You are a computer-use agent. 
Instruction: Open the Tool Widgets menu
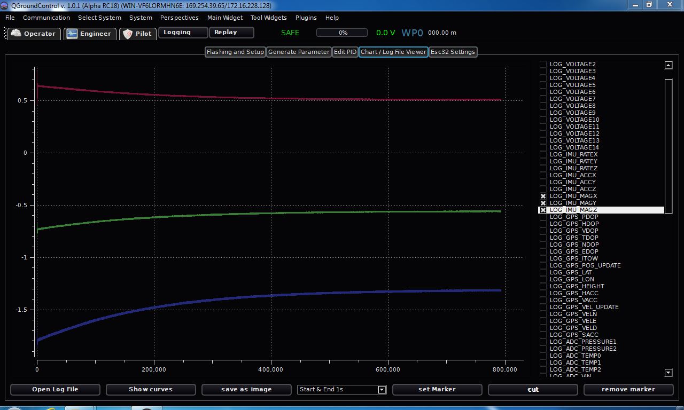pos(268,18)
